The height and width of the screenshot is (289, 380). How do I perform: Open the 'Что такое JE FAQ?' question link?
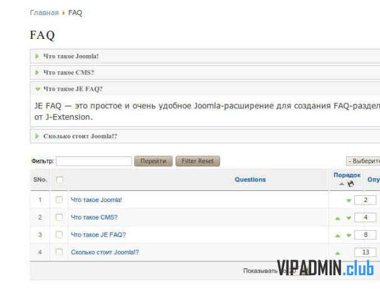[98, 235]
